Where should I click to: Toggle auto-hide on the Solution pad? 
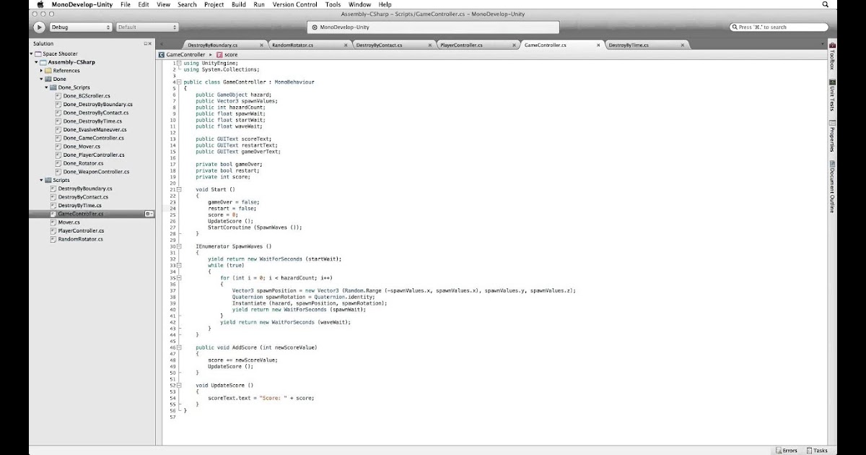(145, 44)
